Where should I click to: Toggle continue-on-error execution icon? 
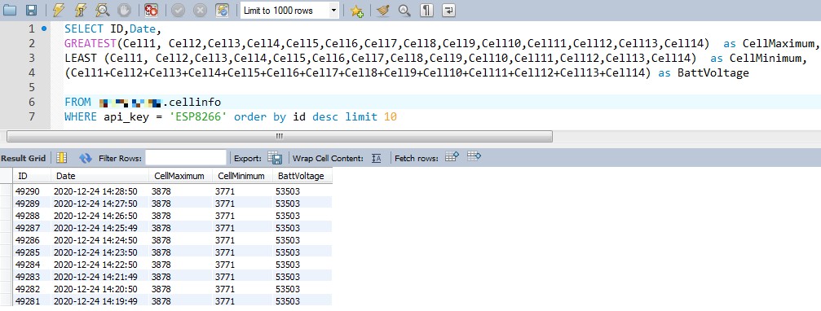coord(152,11)
